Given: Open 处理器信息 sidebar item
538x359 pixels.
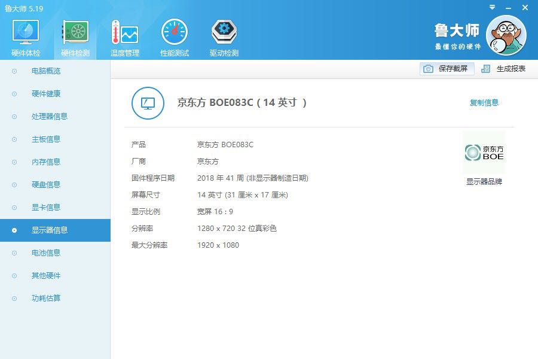Looking at the screenshot, I should tap(55, 117).
